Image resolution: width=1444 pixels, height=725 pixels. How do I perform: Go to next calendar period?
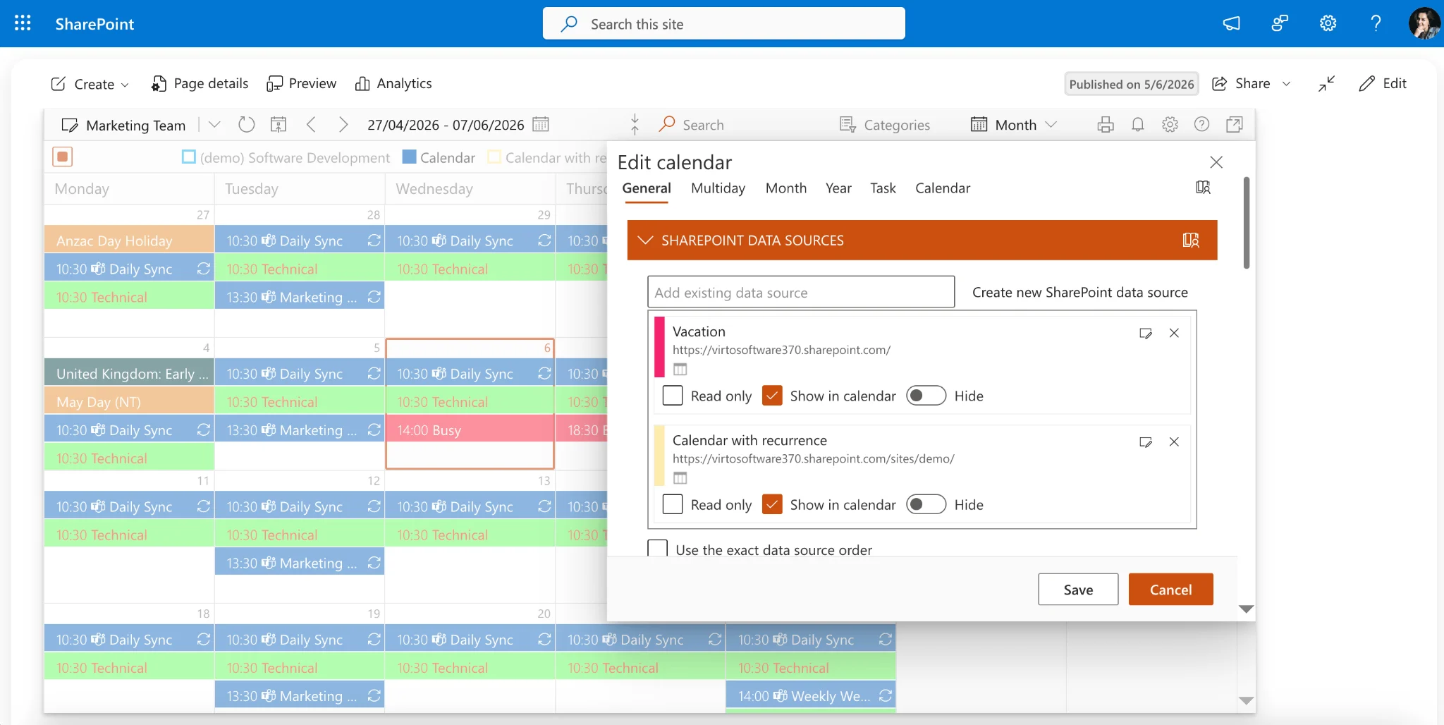(x=343, y=125)
